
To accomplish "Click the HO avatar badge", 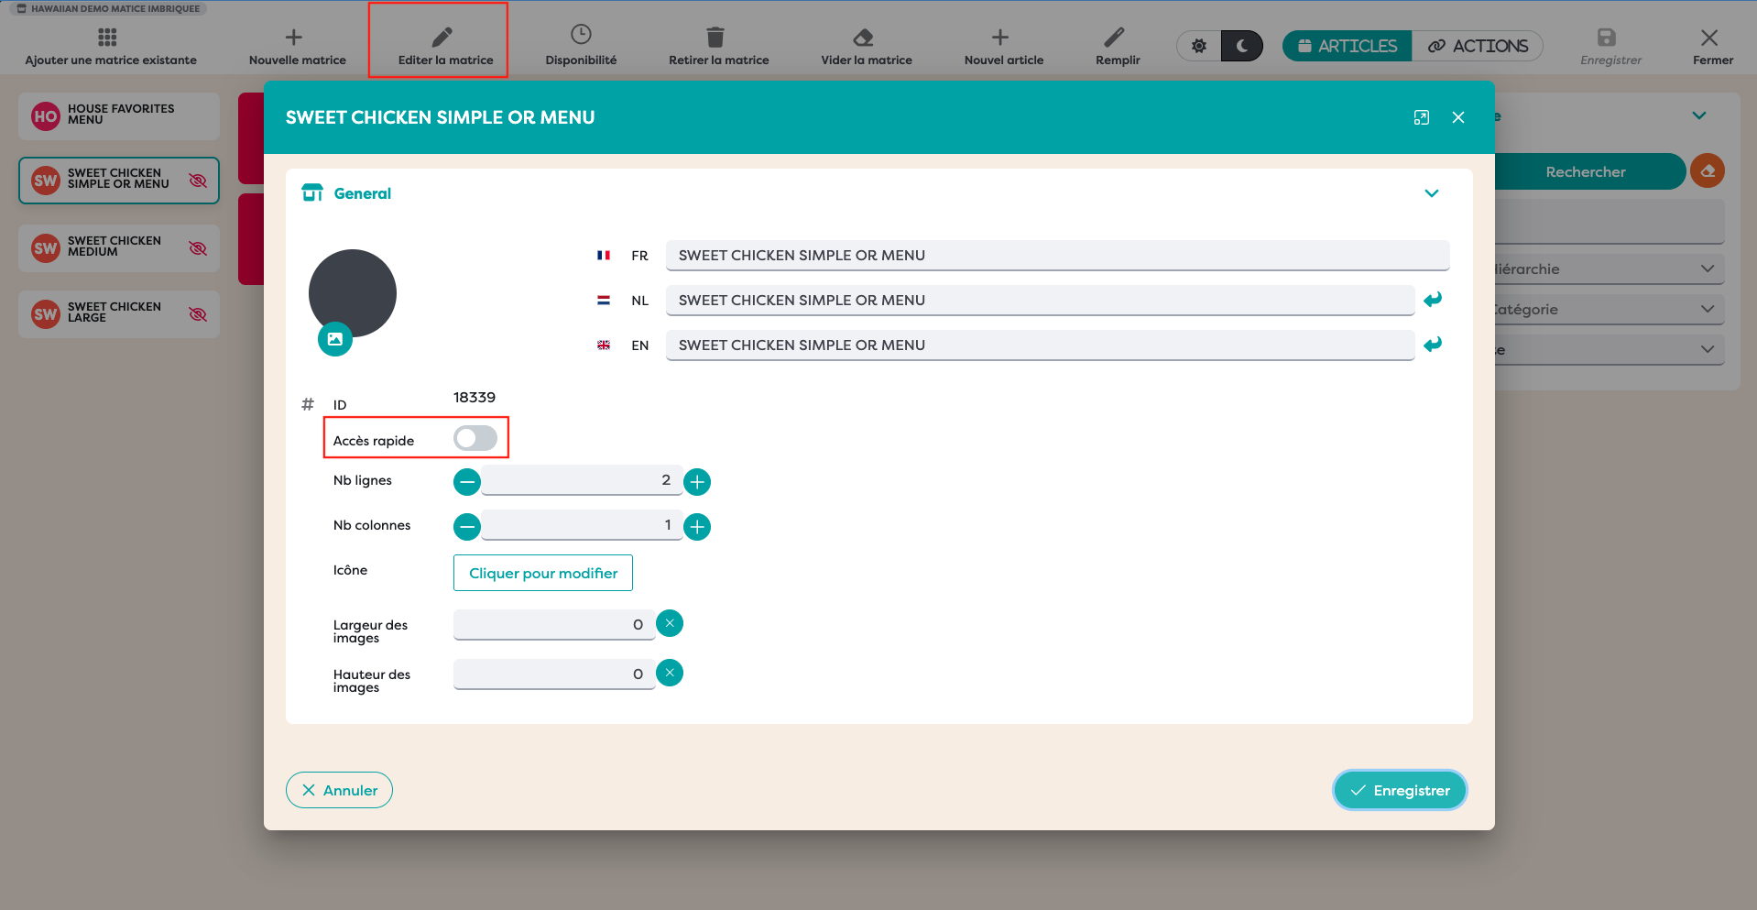I will (45, 116).
